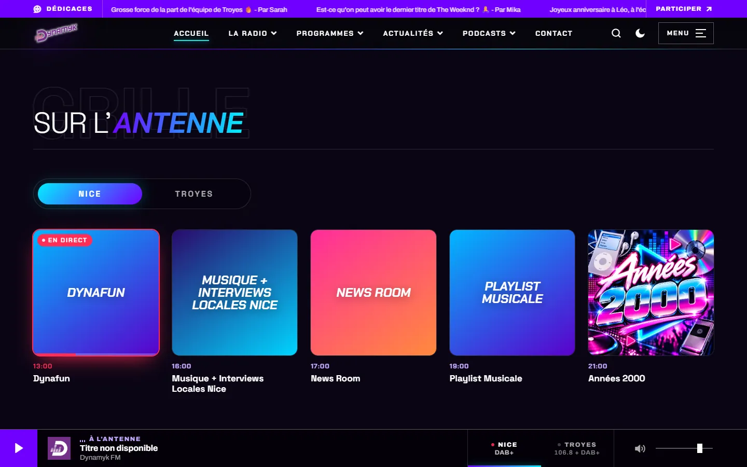Select the TROYES 106.8 + DAB+ stream

(577, 448)
